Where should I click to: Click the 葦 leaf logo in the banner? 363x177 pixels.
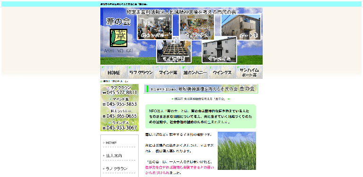click(118, 38)
